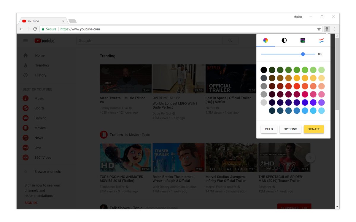Click the page vertical scrollbar thumb

[337, 73]
